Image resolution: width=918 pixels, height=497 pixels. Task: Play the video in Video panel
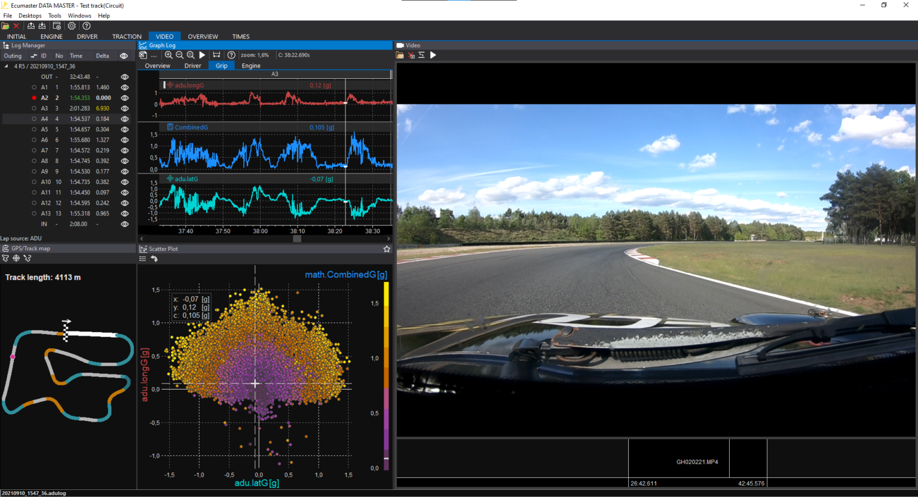433,55
